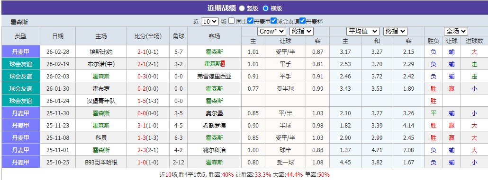Select the 横版 radio button

pos(265,9)
